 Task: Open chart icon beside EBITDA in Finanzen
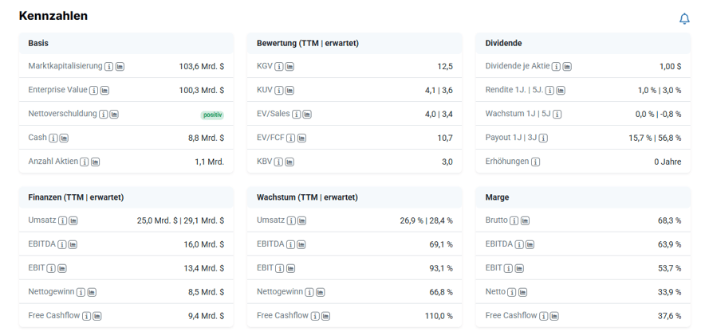73,245
